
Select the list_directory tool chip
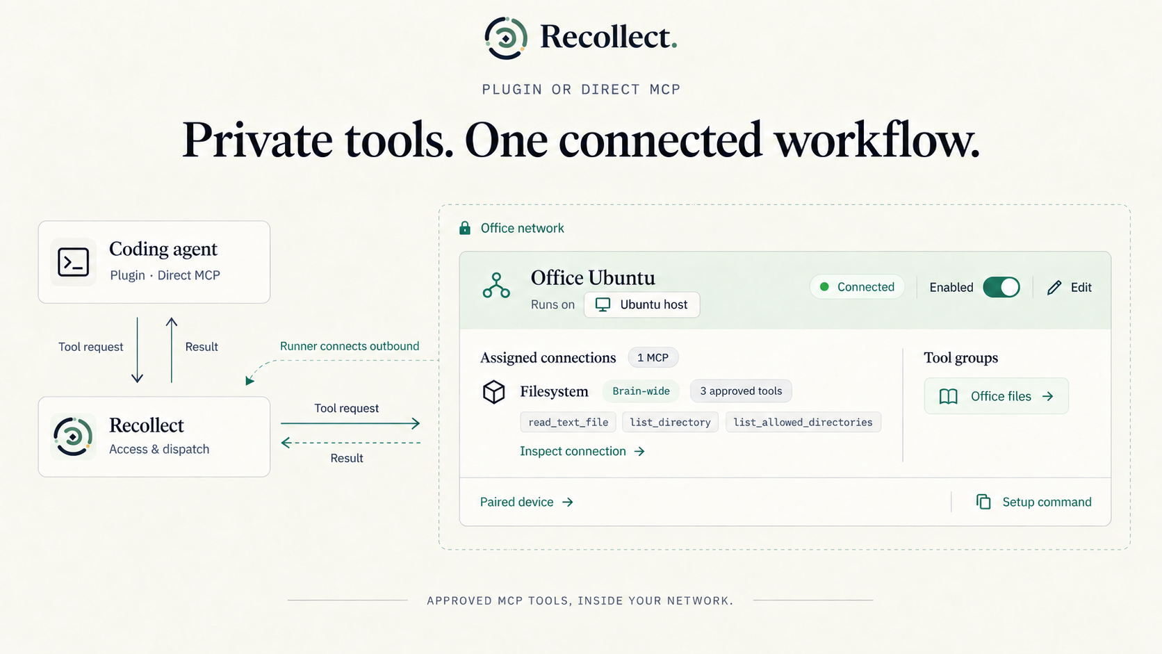pos(670,422)
